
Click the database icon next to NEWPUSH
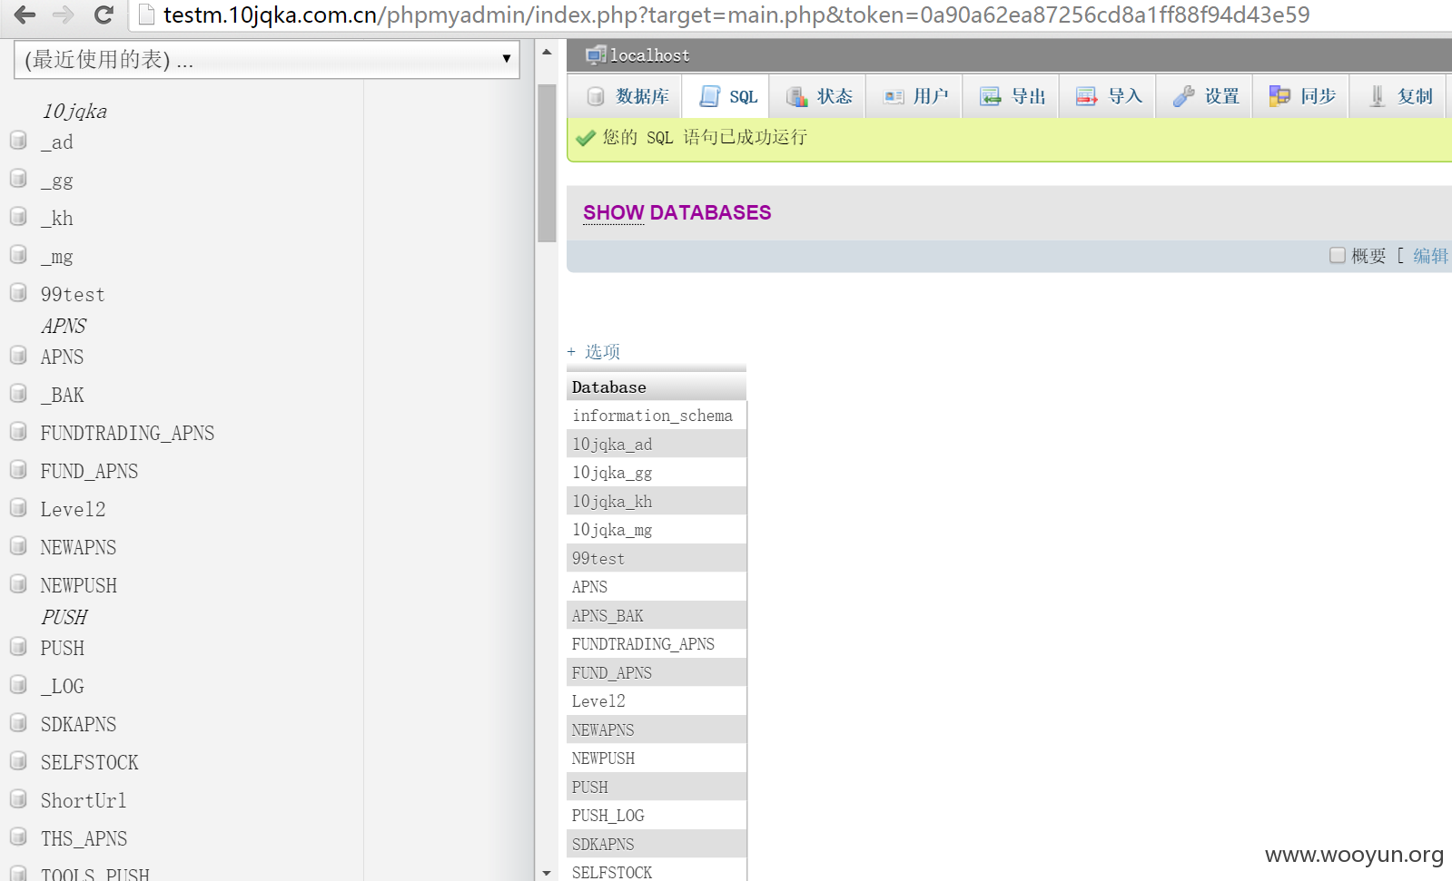click(18, 583)
